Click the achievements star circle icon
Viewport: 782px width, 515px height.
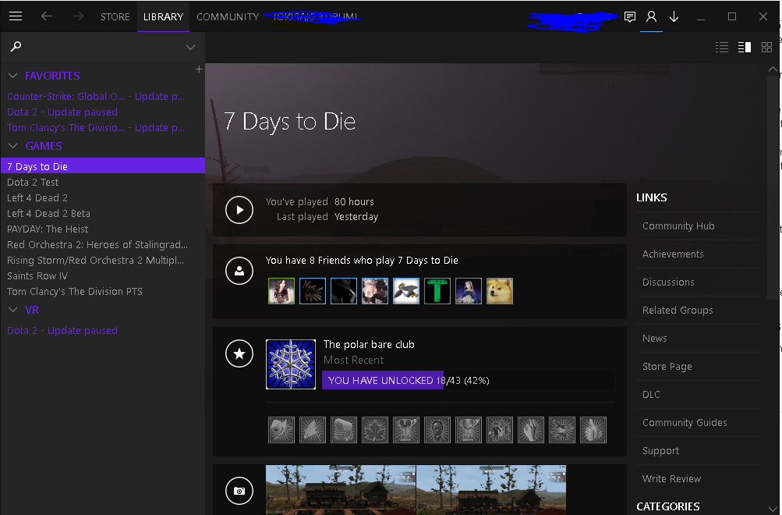239,353
